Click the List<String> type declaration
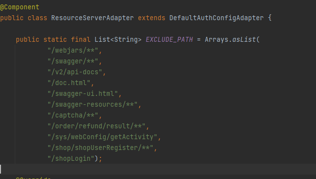Image resolution: width=316 pixels, height=179 pixels. click(118, 39)
